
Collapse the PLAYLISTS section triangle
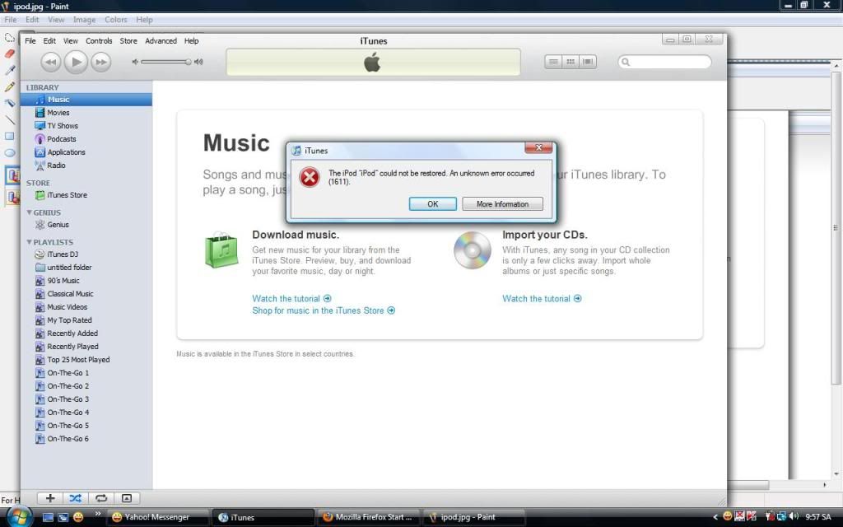(x=30, y=242)
